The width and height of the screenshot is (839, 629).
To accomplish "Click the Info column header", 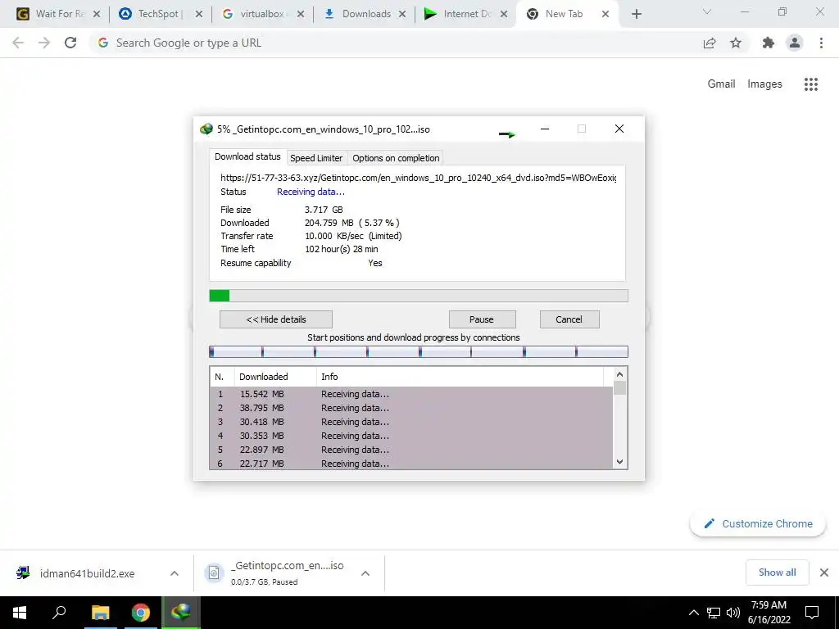I will click(460, 377).
